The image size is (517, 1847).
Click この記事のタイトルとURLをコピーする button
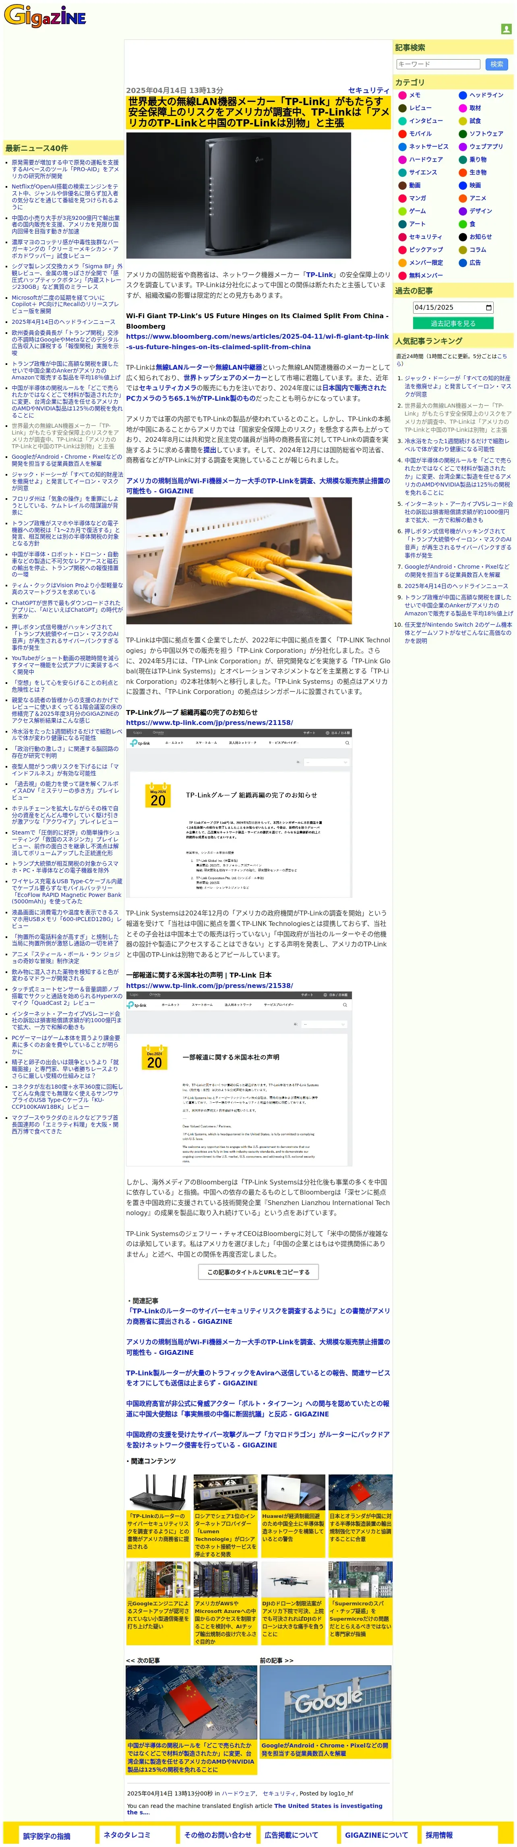pos(258,1272)
